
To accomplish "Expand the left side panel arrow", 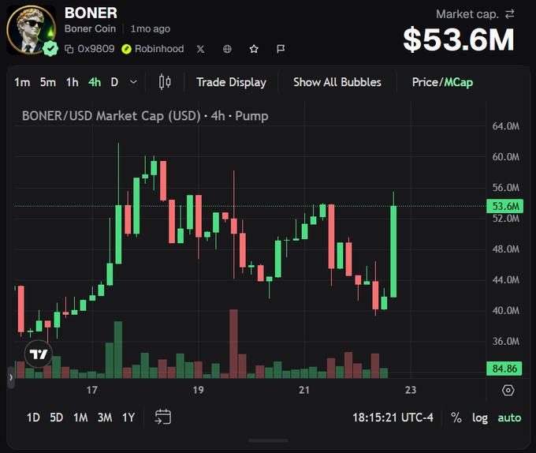I will click(x=11, y=377).
